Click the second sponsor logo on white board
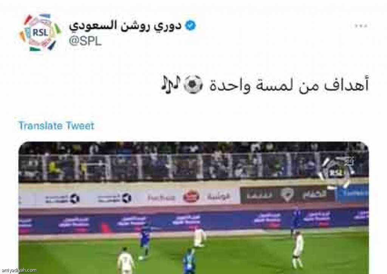This screenshot has width=387, height=274. [x=114, y=198]
